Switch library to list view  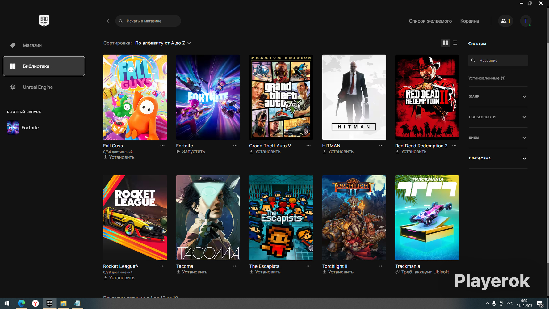tap(455, 43)
